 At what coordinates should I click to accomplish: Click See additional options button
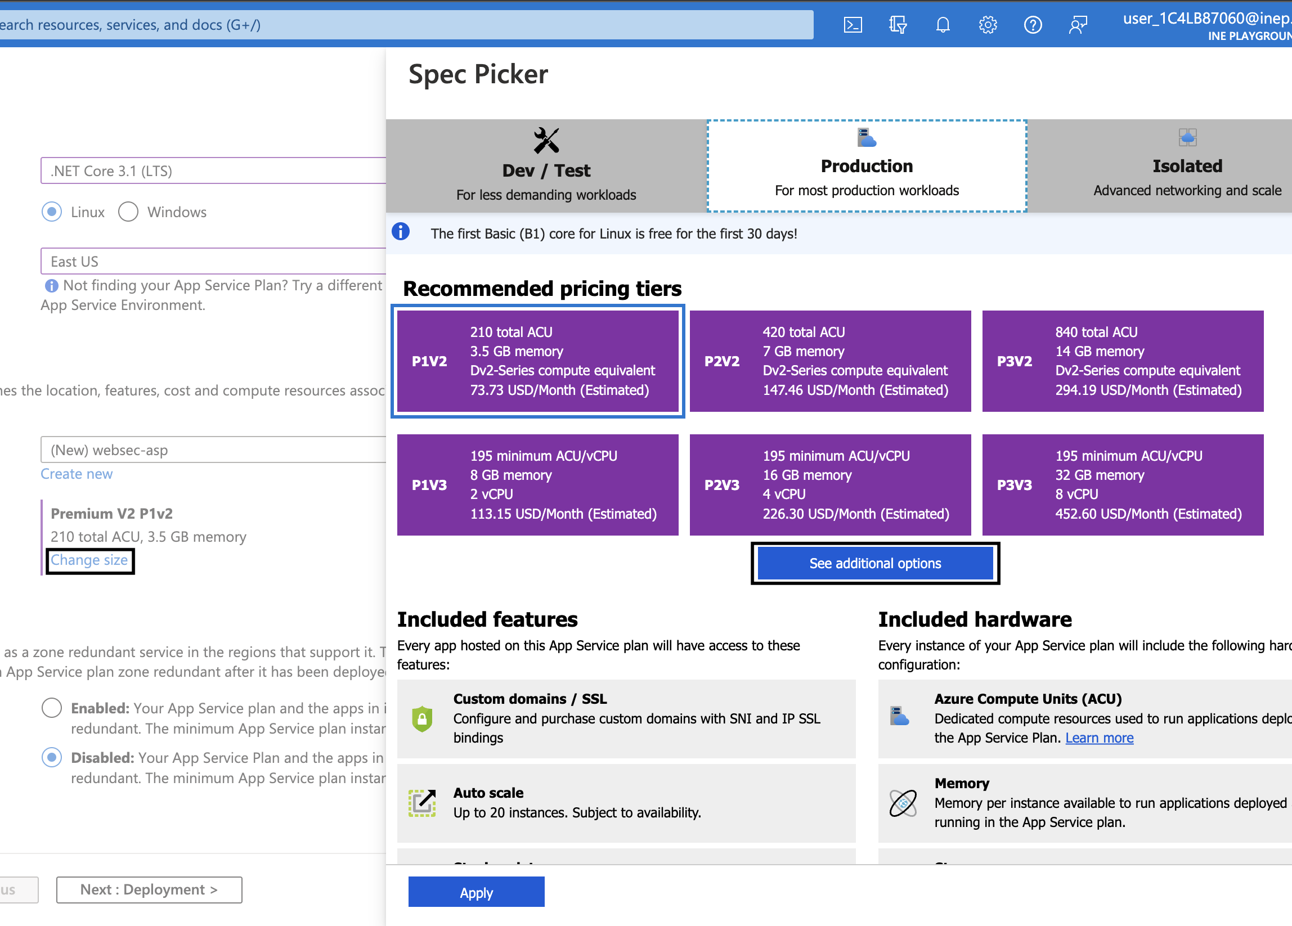click(x=874, y=563)
